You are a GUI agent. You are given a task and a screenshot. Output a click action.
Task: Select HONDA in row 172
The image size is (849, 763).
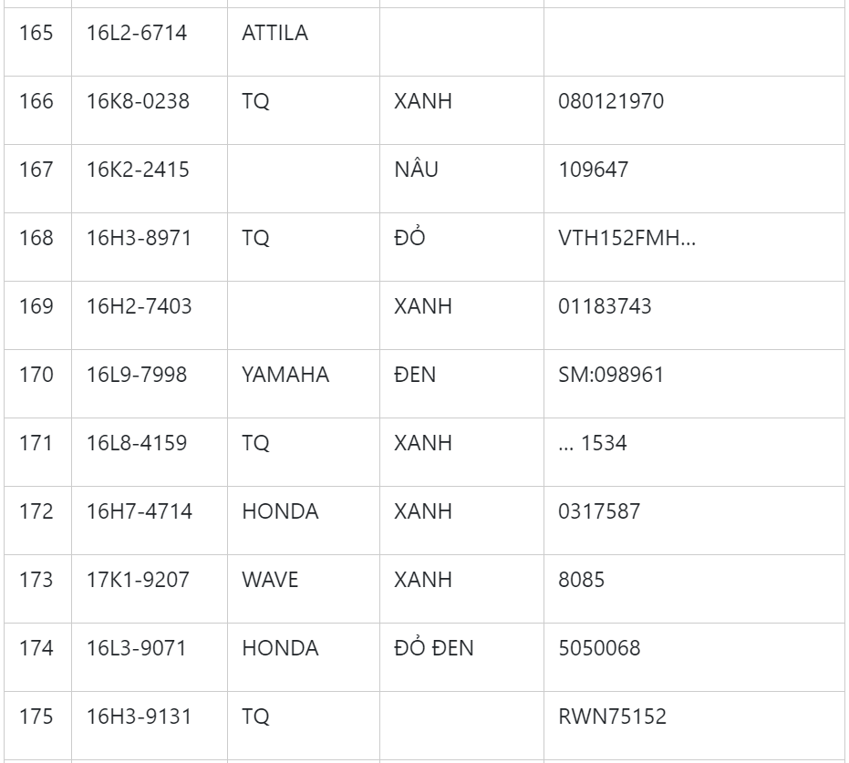(x=280, y=511)
